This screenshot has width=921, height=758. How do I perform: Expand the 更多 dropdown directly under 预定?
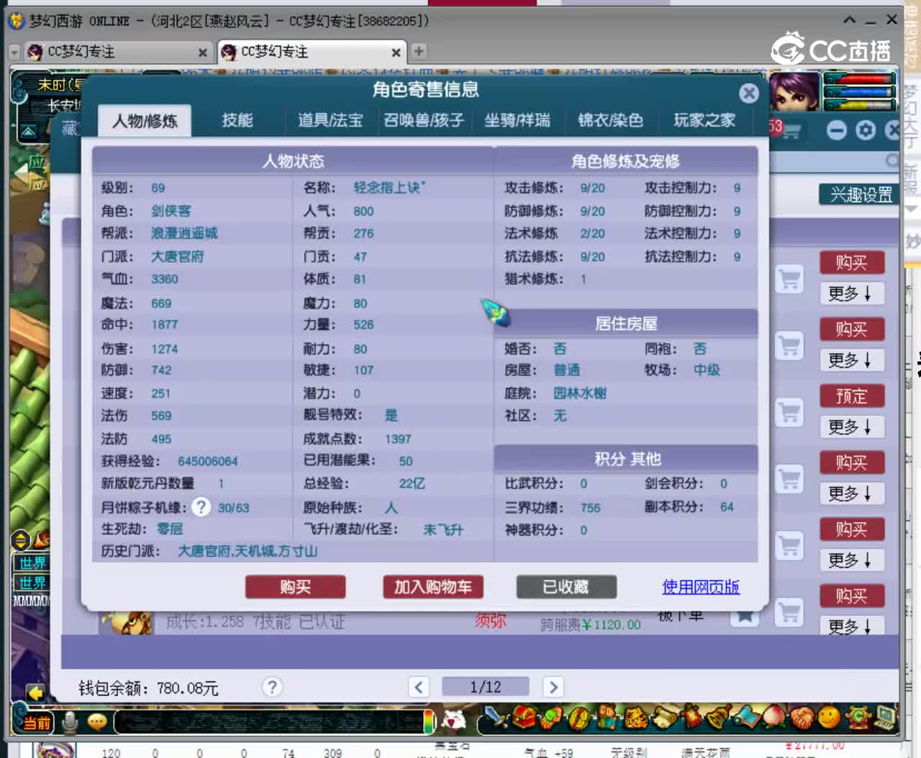tap(852, 427)
